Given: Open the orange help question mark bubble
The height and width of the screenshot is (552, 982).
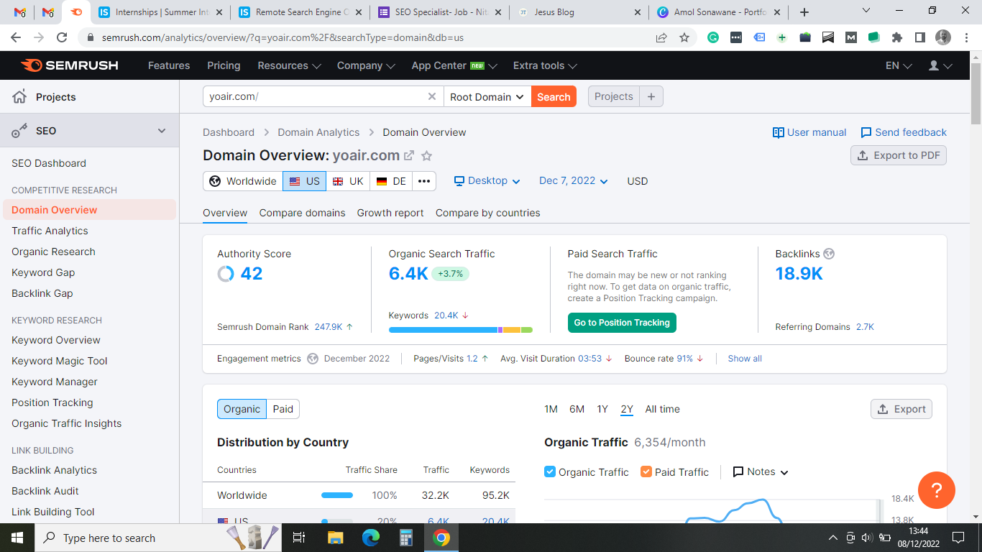Looking at the screenshot, I should click(936, 490).
